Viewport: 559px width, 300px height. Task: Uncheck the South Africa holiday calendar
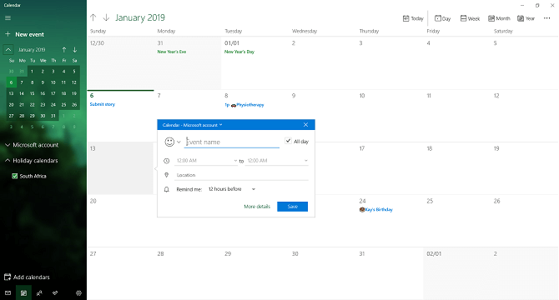coord(15,176)
